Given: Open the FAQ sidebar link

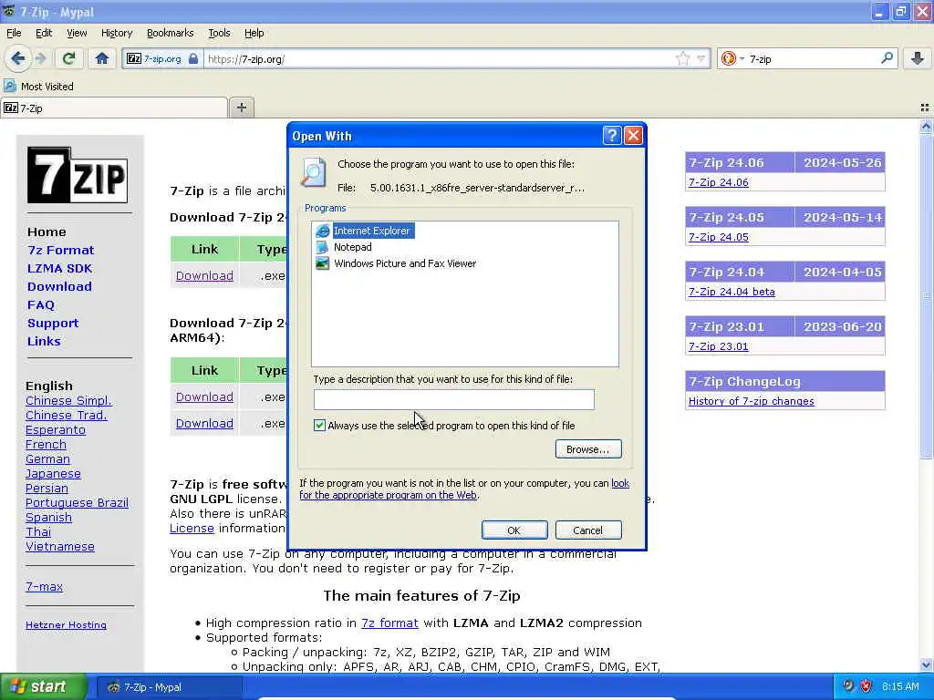Looking at the screenshot, I should click(x=40, y=304).
